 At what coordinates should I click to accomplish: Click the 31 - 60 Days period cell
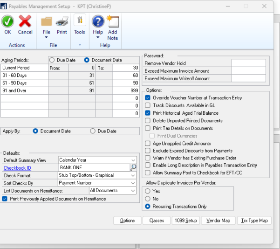25,76
